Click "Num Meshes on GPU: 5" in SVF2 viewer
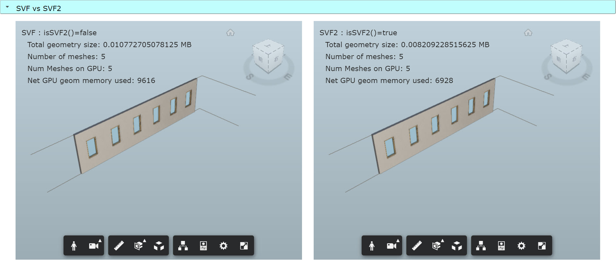Image resolution: width=616 pixels, height=270 pixels. point(367,68)
